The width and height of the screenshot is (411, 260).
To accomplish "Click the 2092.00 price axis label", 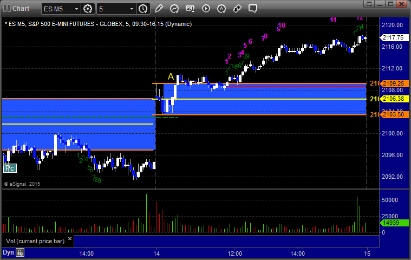I will (x=392, y=177).
